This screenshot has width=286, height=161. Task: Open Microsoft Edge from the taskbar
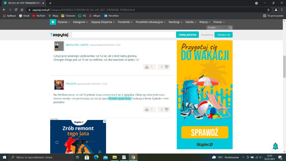coord(96,157)
